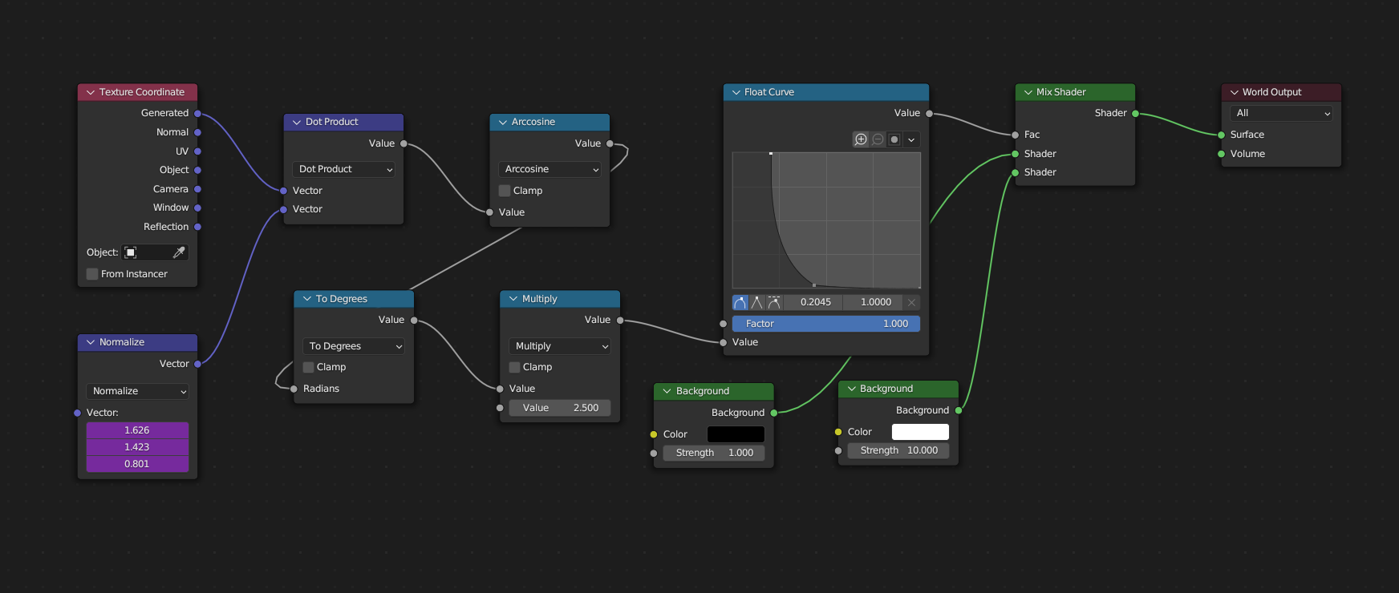
Task: Zoom in on the Float Curve graph
Action: [861, 139]
